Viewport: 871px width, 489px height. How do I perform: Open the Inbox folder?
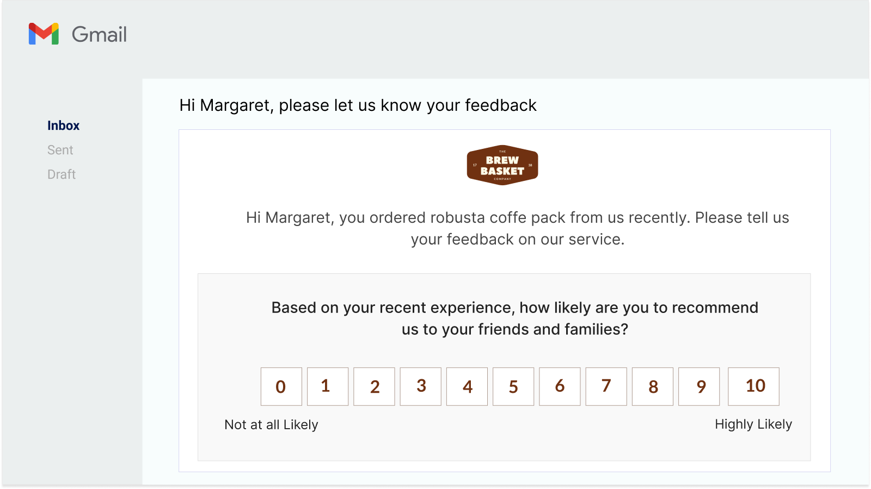coord(63,126)
